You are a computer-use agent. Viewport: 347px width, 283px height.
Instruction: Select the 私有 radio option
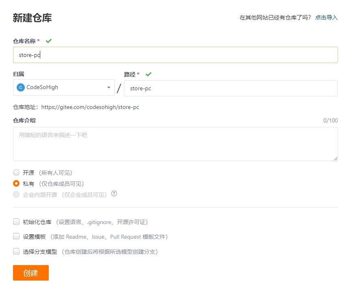point(16,183)
